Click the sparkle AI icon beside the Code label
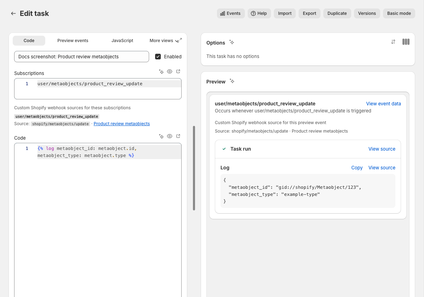This screenshot has width=424, height=297. click(x=161, y=136)
